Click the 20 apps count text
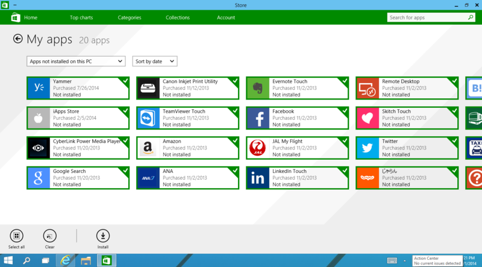Screen dimensions: 482x267 click(x=95, y=40)
